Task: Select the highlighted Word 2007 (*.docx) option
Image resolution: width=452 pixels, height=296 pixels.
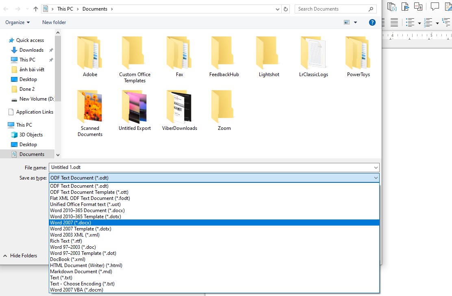Action: click(214, 223)
